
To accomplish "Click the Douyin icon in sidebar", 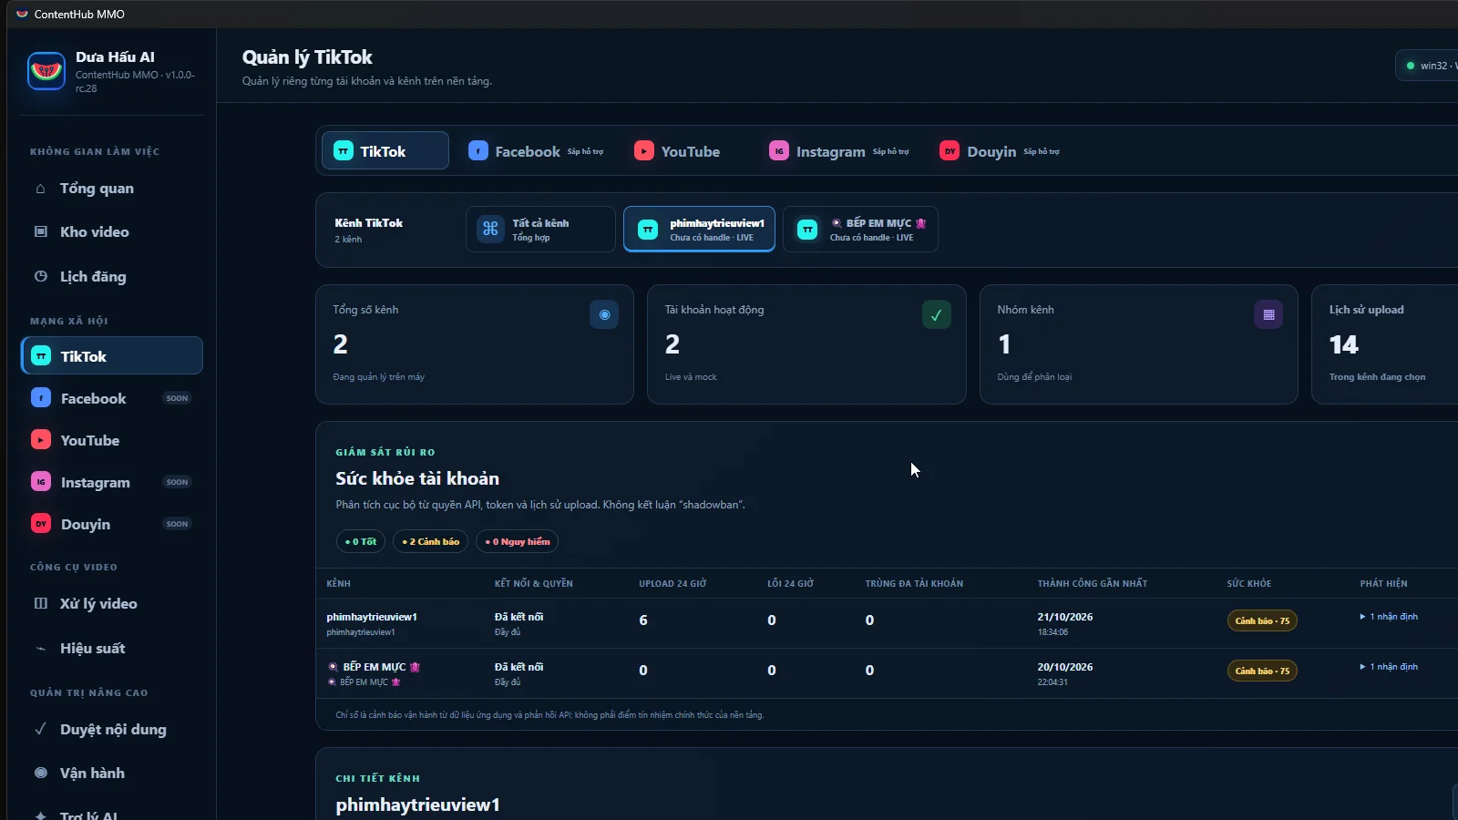I will 41,524.
